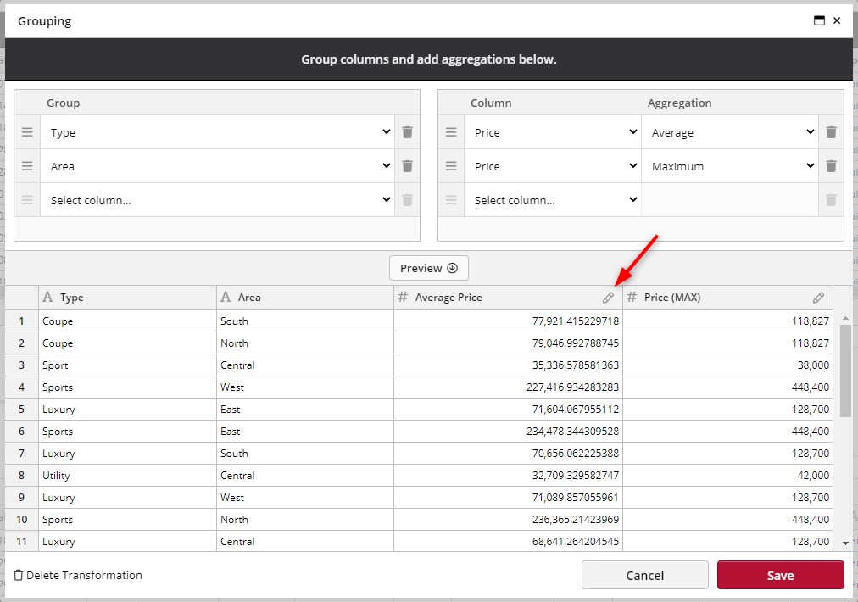
Task: Open the Maximum aggregation dropdown
Action: tap(730, 166)
